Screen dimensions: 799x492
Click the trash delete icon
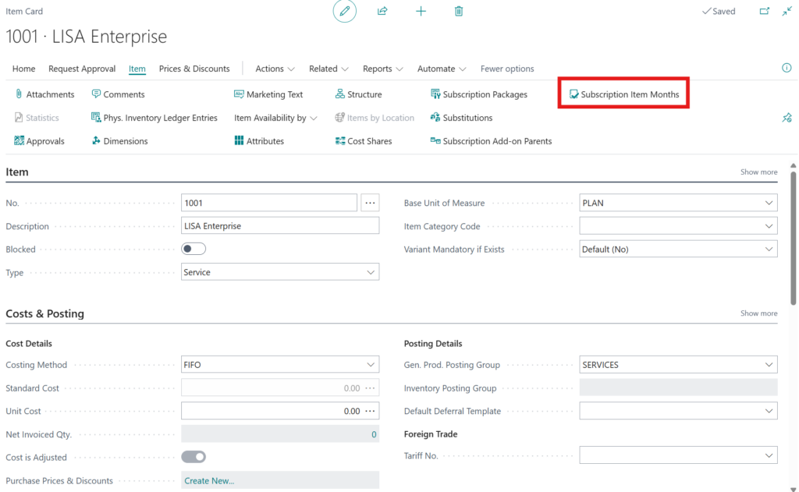pyautogui.click(x=459, y=12)
